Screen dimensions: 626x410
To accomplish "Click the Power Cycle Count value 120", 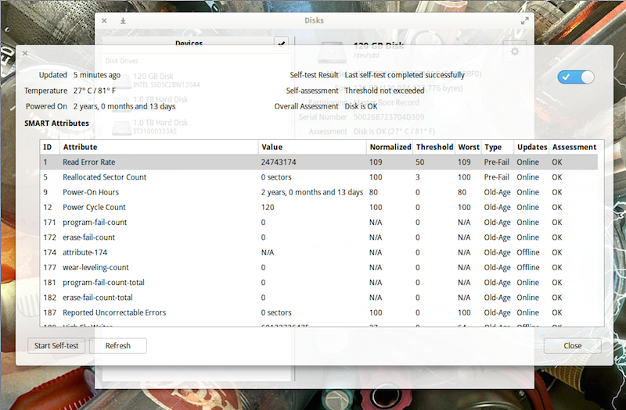I will coord(268,208).
